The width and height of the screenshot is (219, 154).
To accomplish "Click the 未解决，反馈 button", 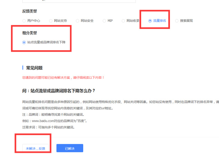I will click(36, 149).
